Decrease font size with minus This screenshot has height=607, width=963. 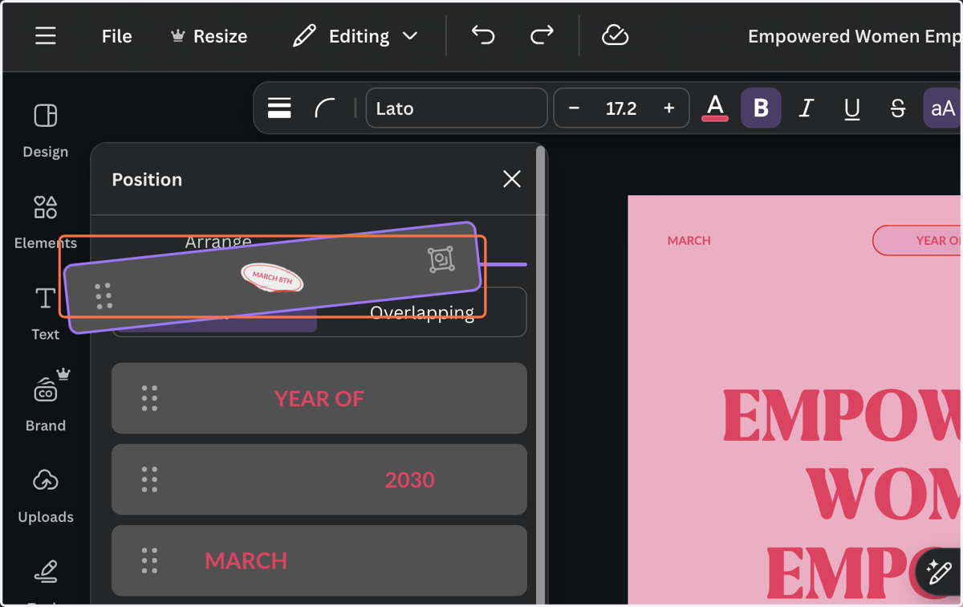(574, 108)
